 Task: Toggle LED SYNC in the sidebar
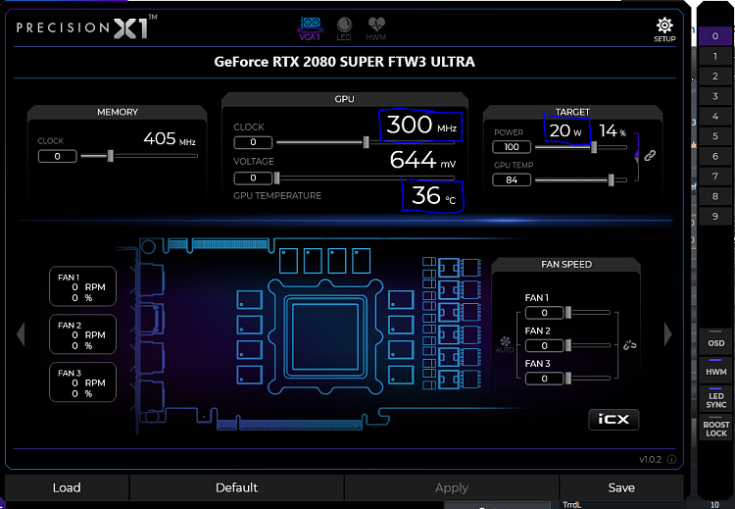[x=715, y=399]
